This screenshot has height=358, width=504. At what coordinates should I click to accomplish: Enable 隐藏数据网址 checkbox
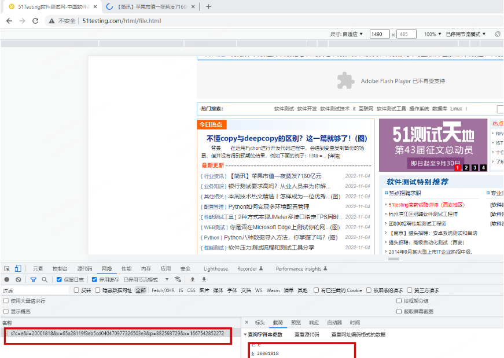point(98,290)
